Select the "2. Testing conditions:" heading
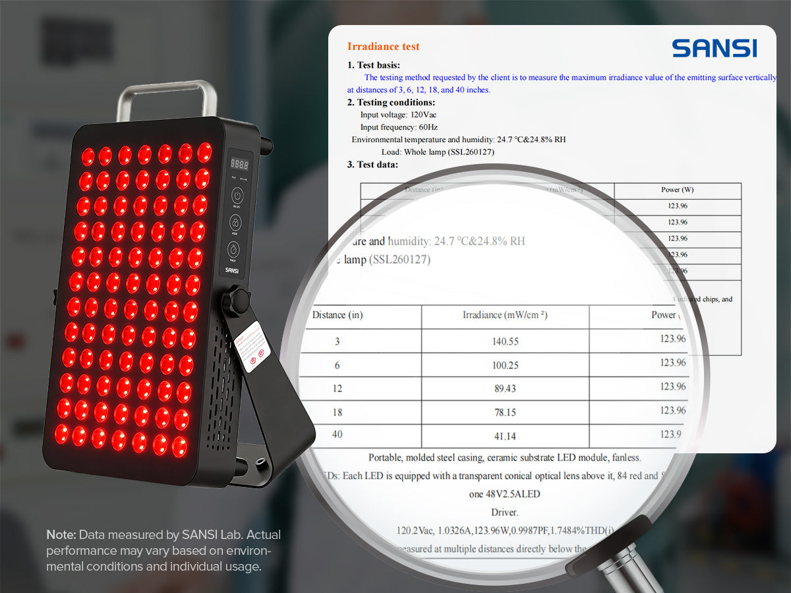The height and width of the screenshot is (593, 791). [x=391, y=102]
